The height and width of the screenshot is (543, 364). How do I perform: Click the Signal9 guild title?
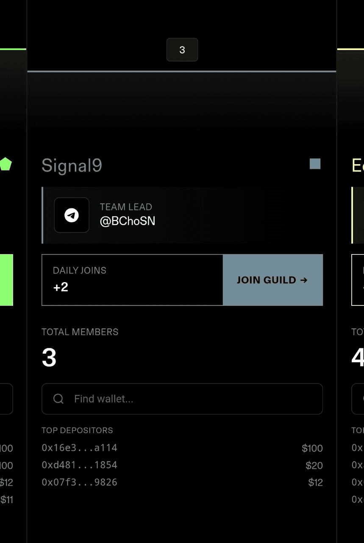[72, 165]
